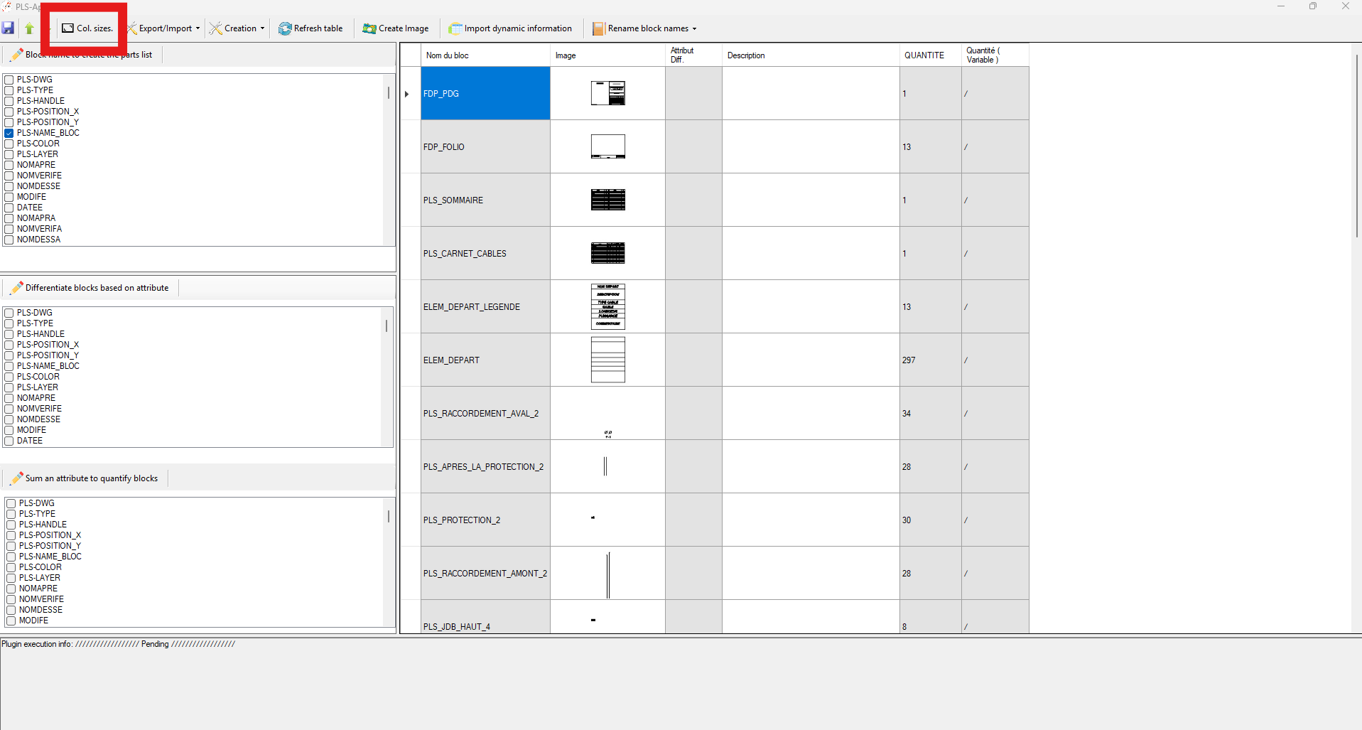
Task: Sort by QUANTITE column header
Action: click(924, 55)
